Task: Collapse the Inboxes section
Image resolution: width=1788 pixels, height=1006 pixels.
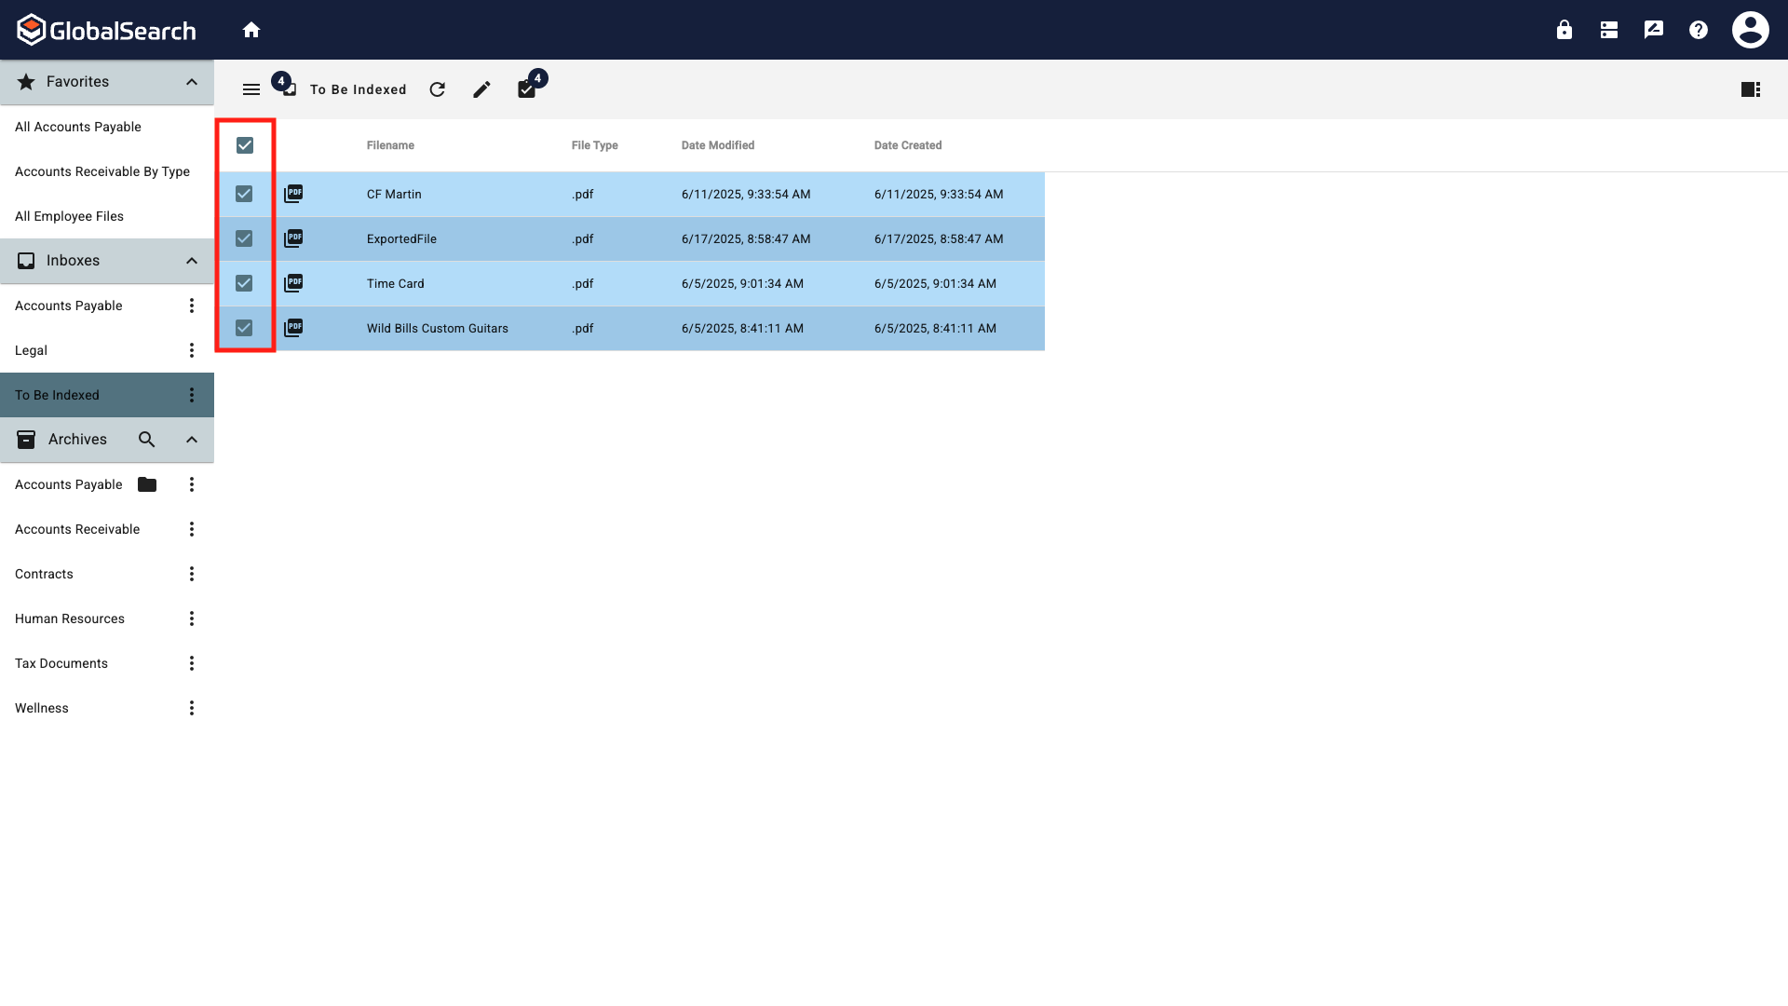Action: (x=191, y=261)
